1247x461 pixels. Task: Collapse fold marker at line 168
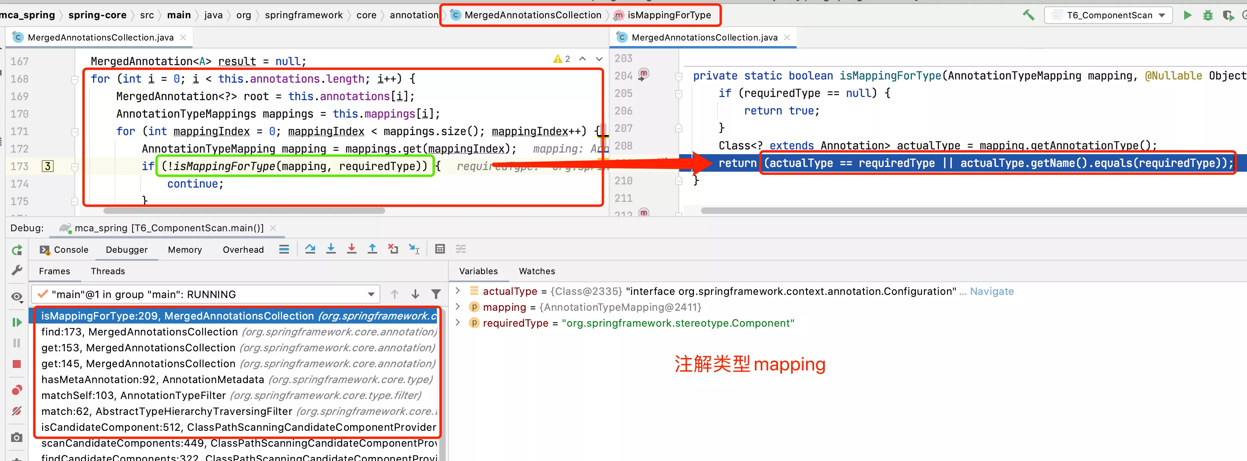coord(74,79)
